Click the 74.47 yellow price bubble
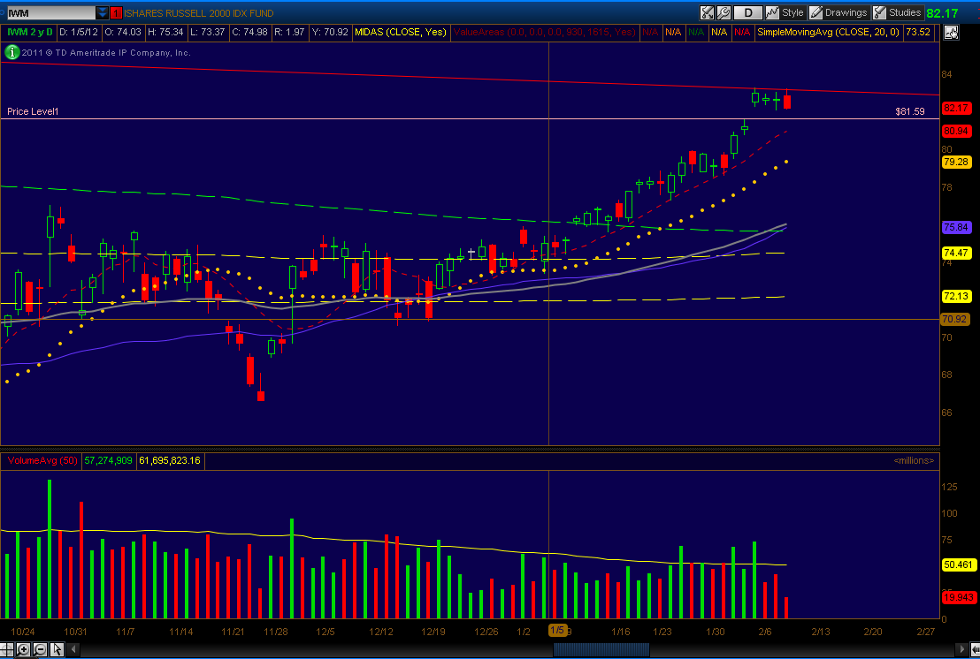 click(956, 253)
